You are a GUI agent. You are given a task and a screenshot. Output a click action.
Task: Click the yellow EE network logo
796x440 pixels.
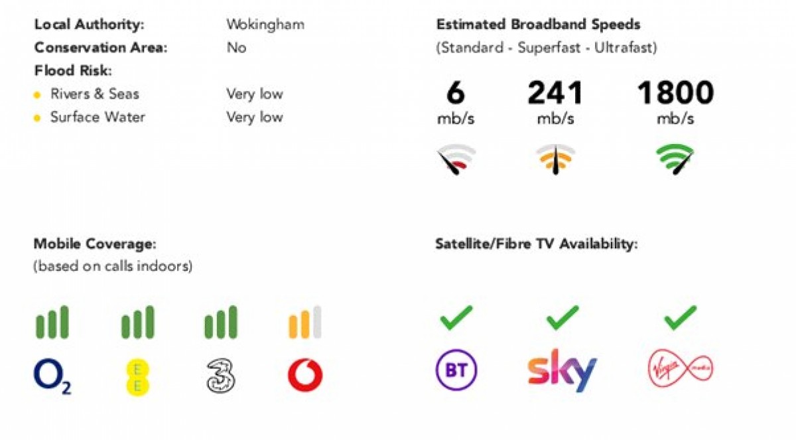[137, 377]
